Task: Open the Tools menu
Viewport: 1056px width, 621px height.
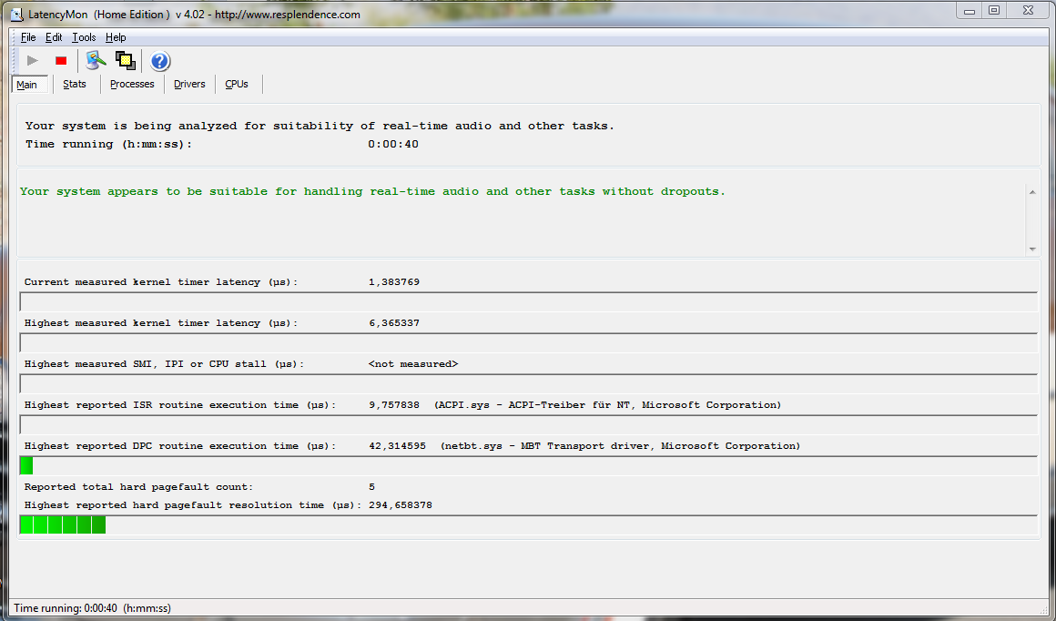Action: 84,37
